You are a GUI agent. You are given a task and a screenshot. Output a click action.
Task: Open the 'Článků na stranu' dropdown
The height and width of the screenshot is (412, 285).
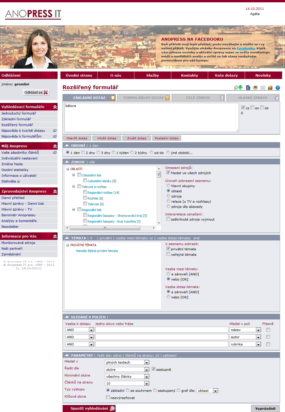coord(147,383)
